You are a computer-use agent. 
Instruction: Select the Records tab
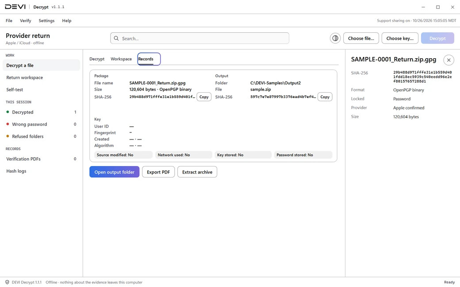coord(149,59)
